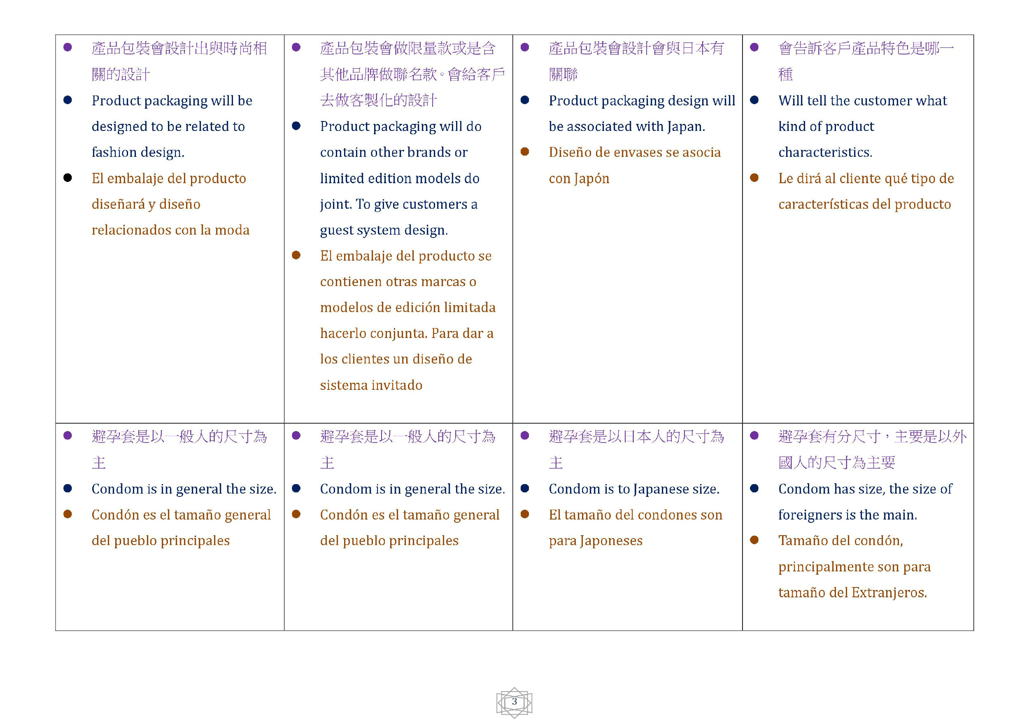Click the text 'be associated with Japan.'

click(626, 126)
